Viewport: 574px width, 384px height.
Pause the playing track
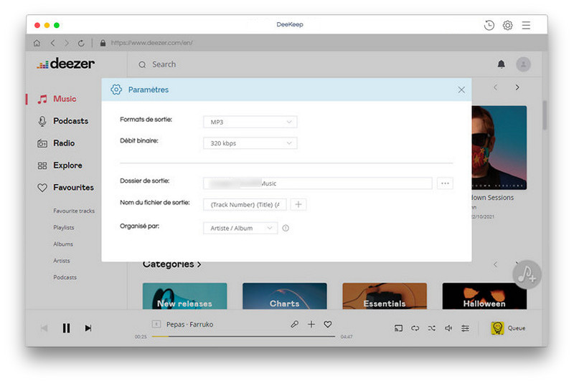coord(66,328)
